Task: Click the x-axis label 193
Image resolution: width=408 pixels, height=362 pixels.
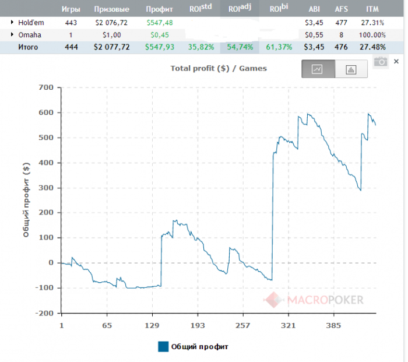Action: click(x=198, y=325)
